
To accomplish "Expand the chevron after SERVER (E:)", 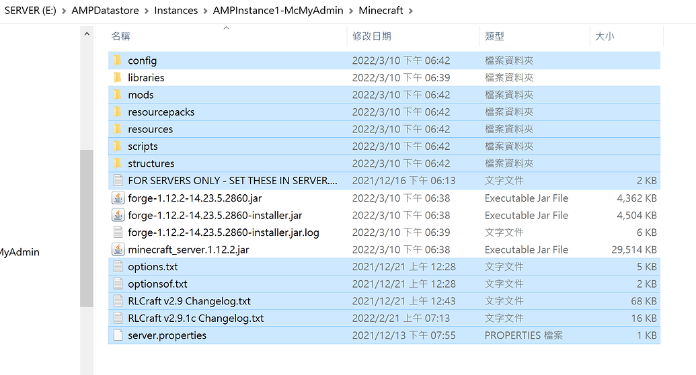I will pos(64,11).
